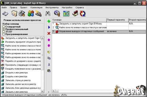Select the Открыть ключ реестра command
147x97 pixels.
(16, 73)
